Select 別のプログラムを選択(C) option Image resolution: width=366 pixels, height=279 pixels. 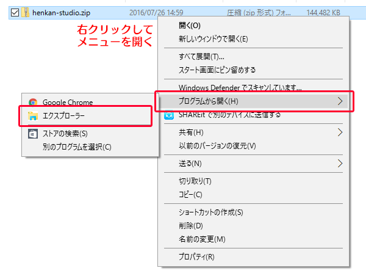[77, 147]
